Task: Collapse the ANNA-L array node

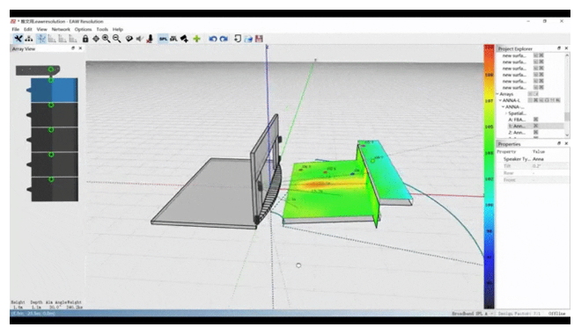Action: 500,100
